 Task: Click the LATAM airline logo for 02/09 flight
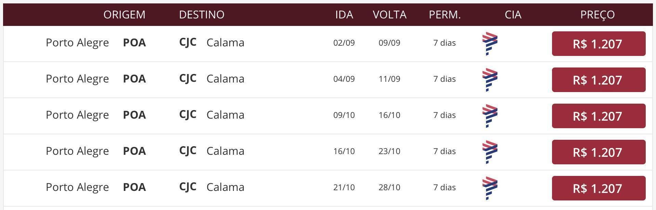click(490, 44)
